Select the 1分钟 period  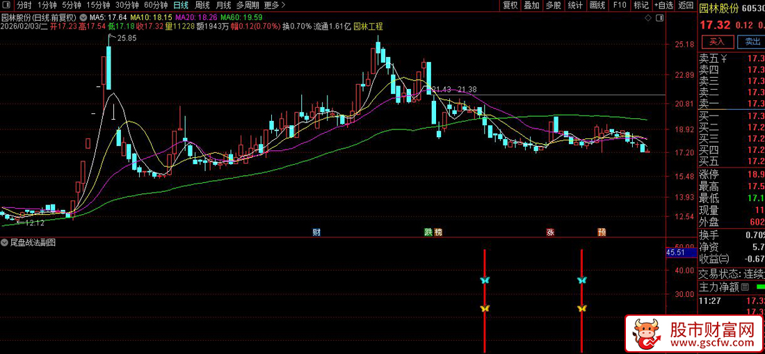coord(47,6)
